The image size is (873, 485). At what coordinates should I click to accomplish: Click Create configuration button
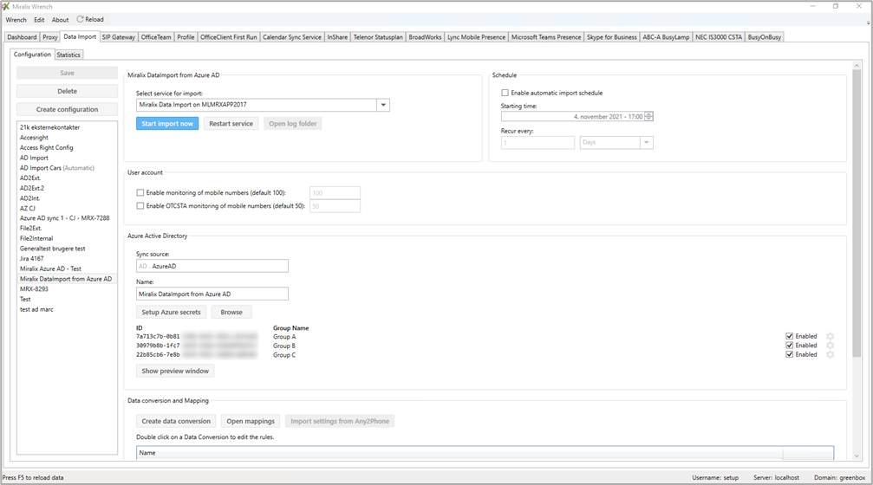click(x=67, y=110)
